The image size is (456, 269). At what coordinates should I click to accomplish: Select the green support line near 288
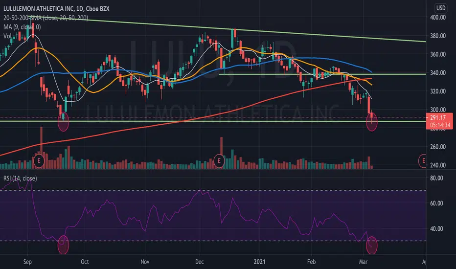pos(213,121)
